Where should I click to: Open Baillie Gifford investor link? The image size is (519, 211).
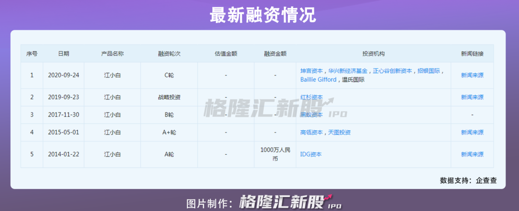click(318, 79)
